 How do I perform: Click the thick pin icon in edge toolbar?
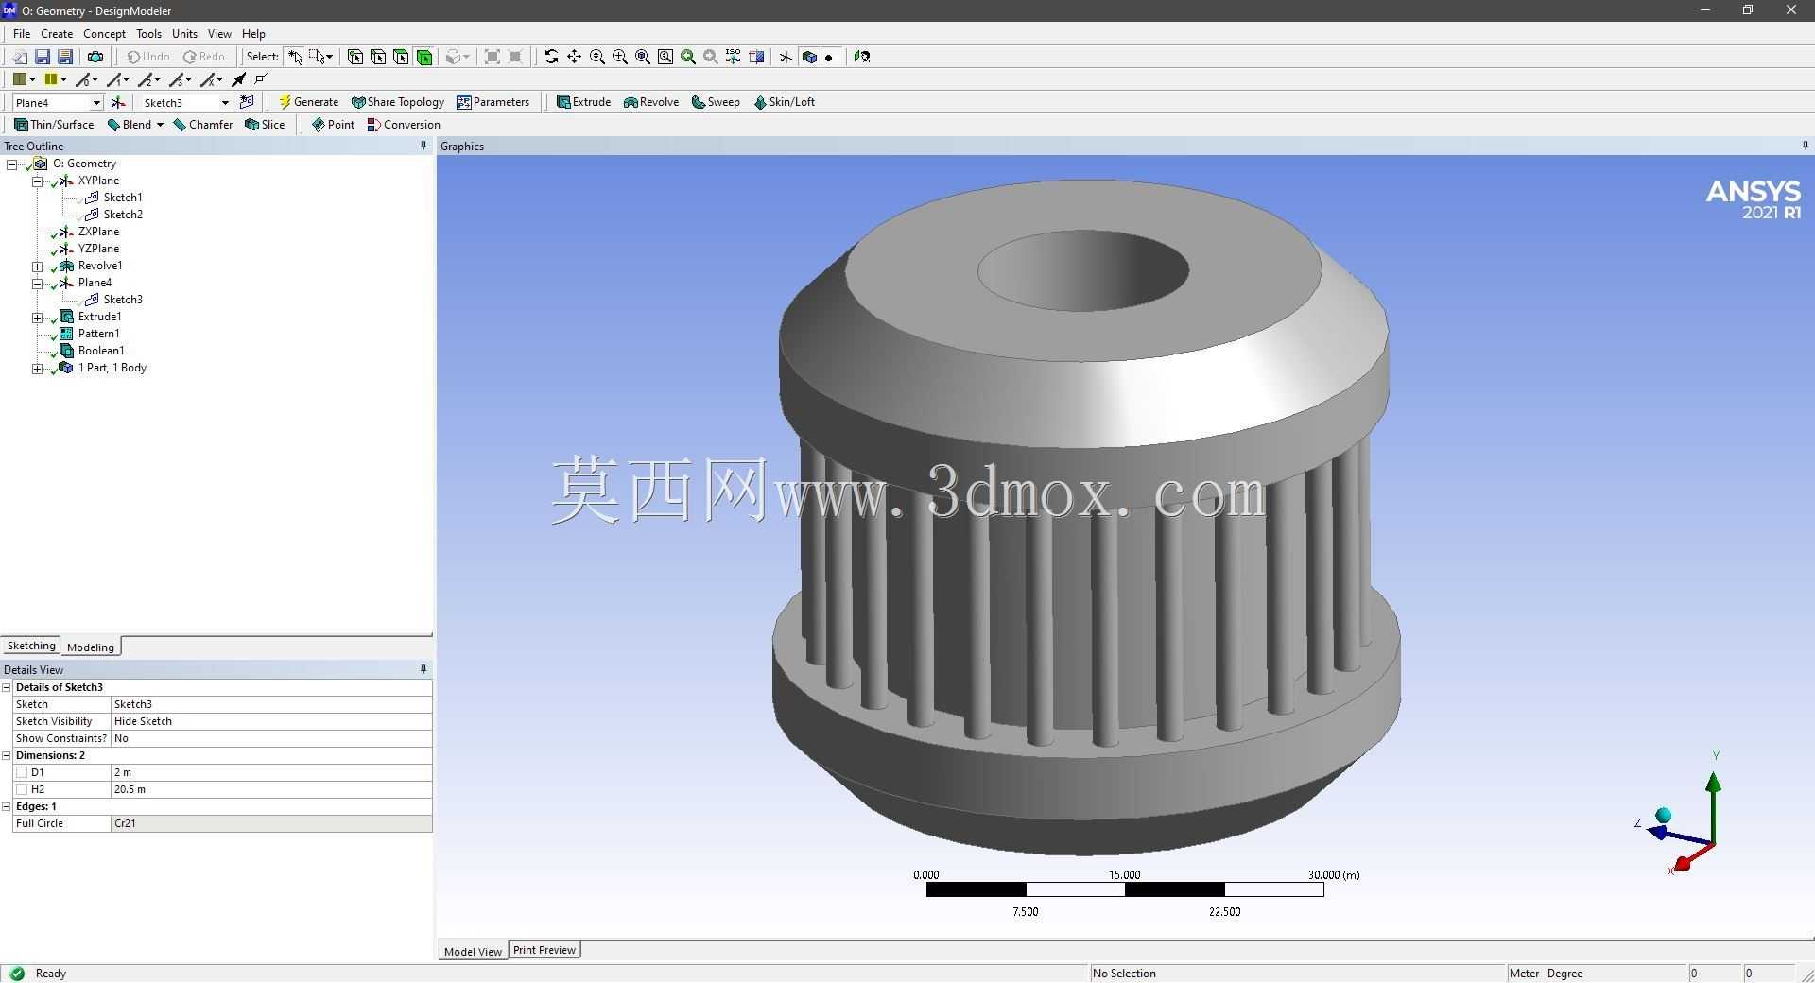pyautogui.click(x=239, y=79)
